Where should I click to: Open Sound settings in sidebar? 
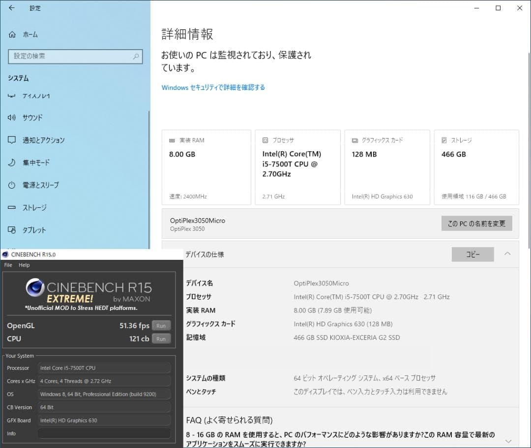pyautogui.click(x=32, y=117)
